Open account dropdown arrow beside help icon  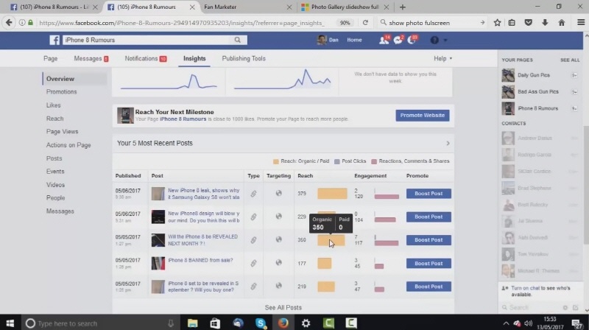[445, 41]
